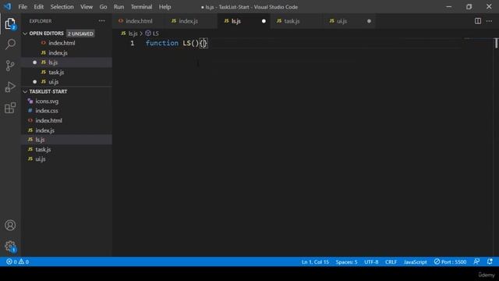Change end of line sequence CRLF

tap(391, 262)
